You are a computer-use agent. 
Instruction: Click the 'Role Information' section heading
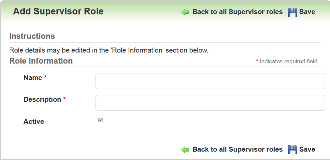(x=41, y=61)
